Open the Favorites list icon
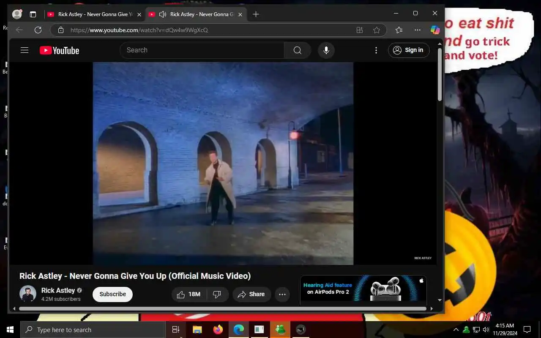Viewport: 541px width, 338px height. 399,30
